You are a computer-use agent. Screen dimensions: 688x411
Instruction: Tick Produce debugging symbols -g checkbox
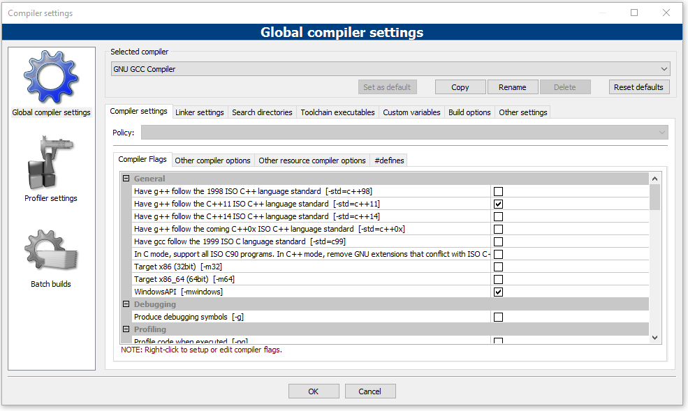(x=498, y=317)
